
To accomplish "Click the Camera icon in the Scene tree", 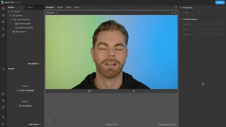I will pos(13,16).
